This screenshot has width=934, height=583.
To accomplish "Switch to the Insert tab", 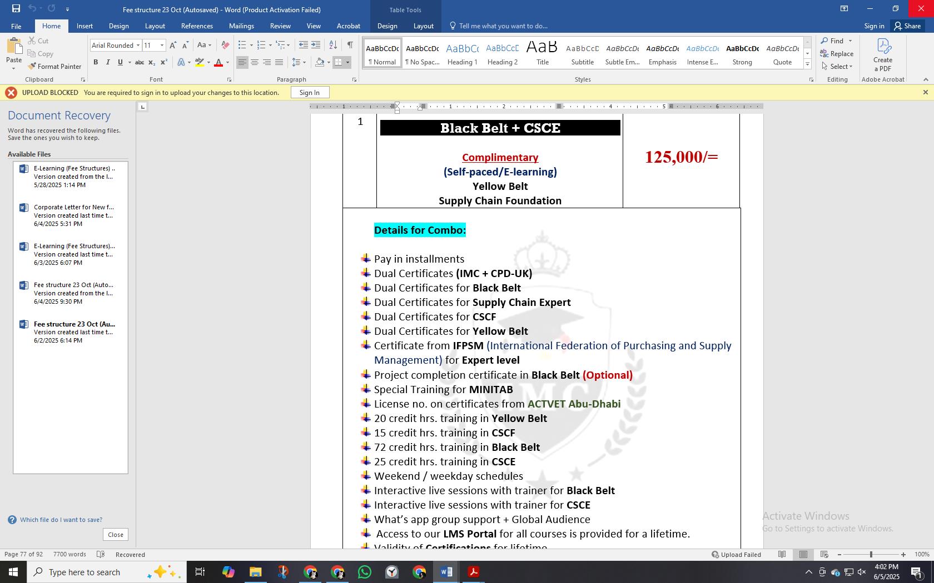I will coord(85,26).
